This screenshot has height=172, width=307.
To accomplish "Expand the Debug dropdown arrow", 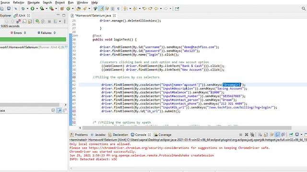I will tap(27, 9).
